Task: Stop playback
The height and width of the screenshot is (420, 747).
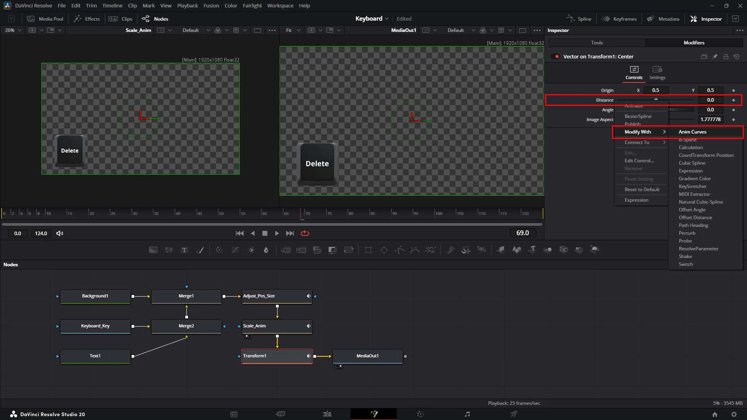Action: tap(265, 233)
